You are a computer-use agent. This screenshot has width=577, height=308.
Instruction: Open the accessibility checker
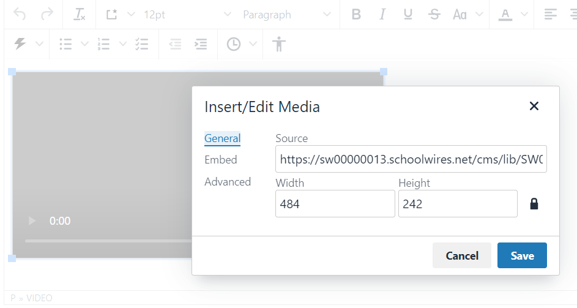(279, 44)
